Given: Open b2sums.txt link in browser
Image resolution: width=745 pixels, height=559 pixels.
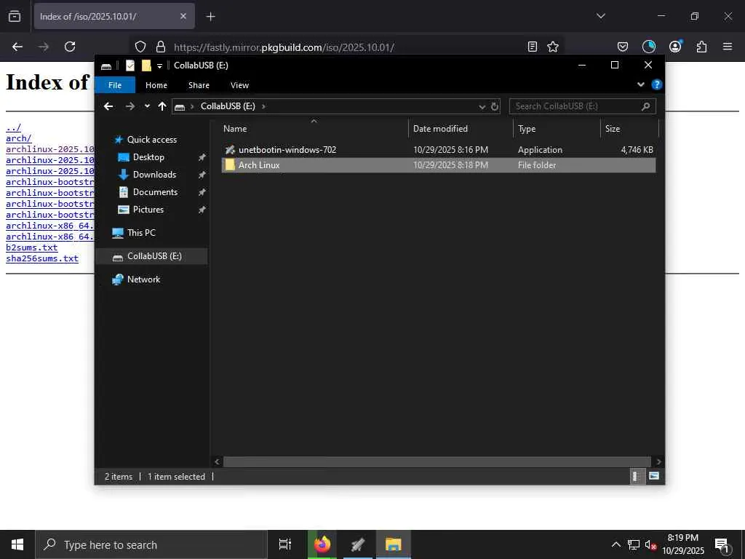Looking at the screenshot, I should pos(32,247).
